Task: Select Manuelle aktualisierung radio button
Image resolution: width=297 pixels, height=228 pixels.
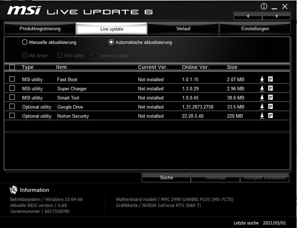Action: (25, 42)
